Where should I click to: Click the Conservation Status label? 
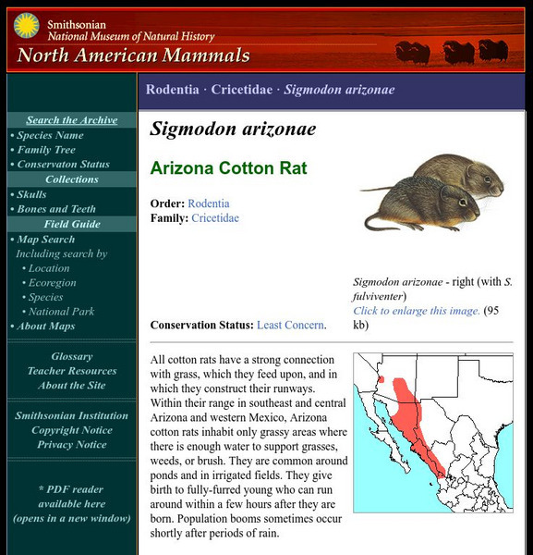[x=201, y=325]
